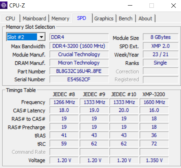Click serial number E54562CF

tap(79, 80)
